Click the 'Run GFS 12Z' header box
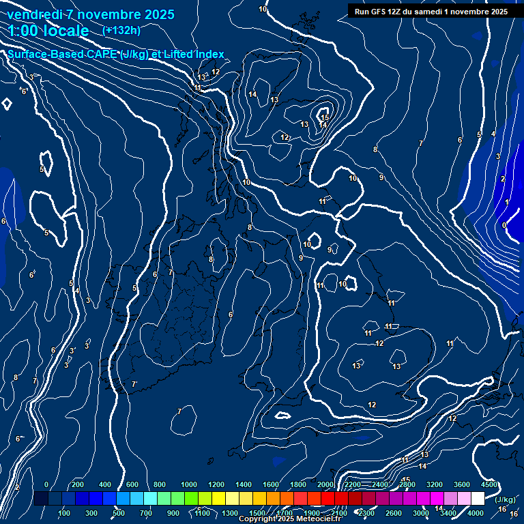 [x=430, y=11]
